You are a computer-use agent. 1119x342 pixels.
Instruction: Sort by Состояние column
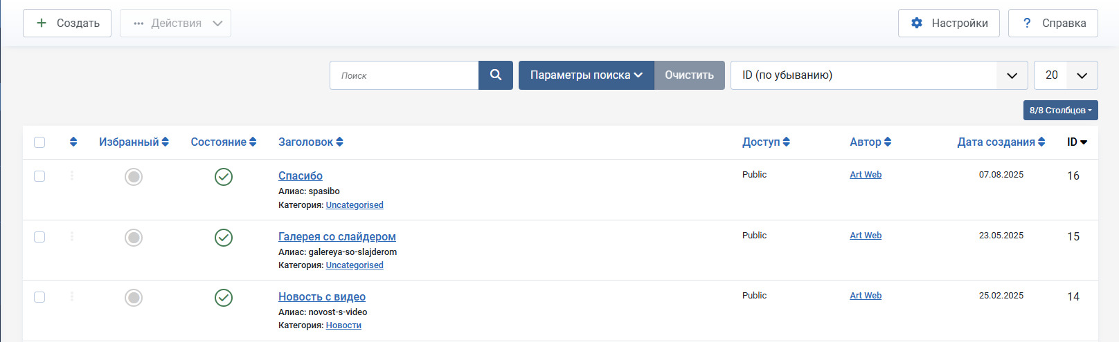tap(224, 142)
